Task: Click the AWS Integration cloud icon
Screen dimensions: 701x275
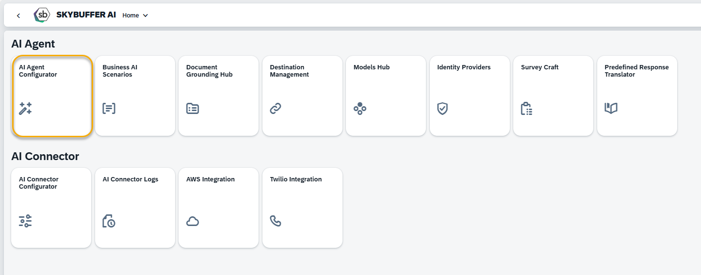Action: click(x=193, y=222)
